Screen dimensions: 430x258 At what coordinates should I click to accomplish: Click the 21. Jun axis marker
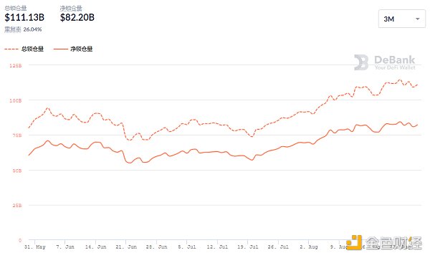[x=126, y=247]
